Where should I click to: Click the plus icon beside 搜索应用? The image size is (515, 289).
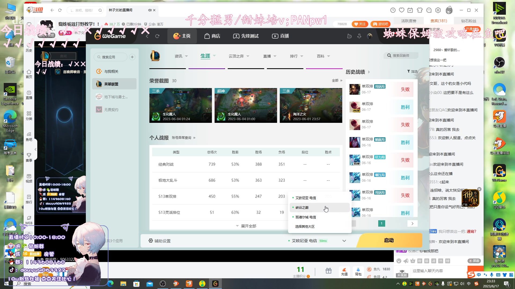click(132, 57)
